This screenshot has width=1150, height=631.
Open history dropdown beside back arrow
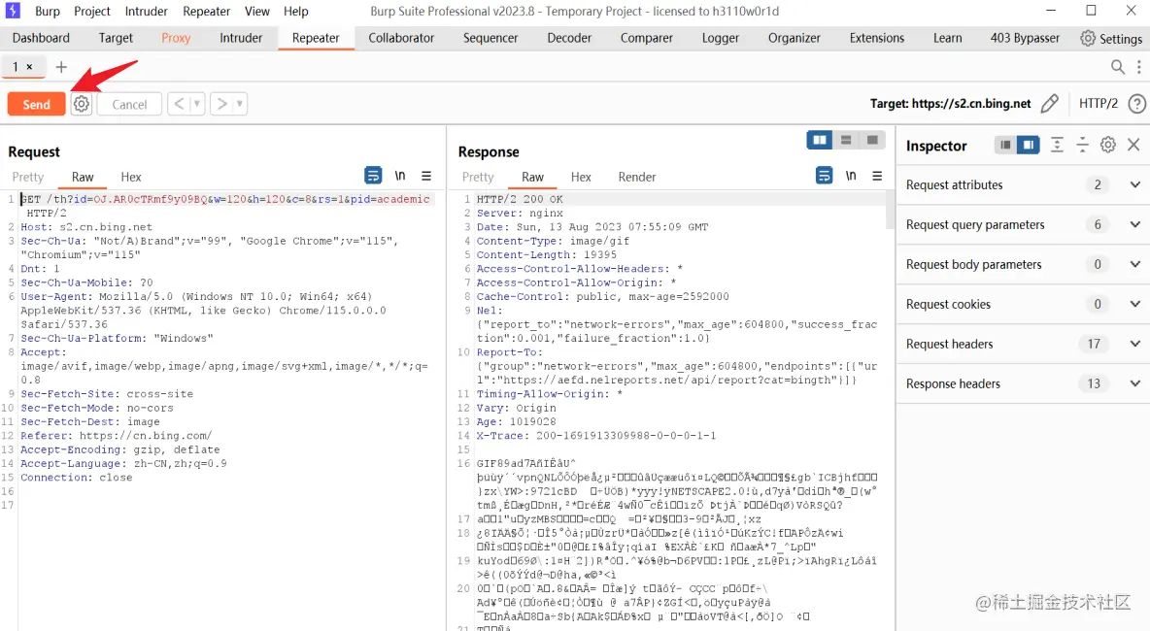[196, 104]
